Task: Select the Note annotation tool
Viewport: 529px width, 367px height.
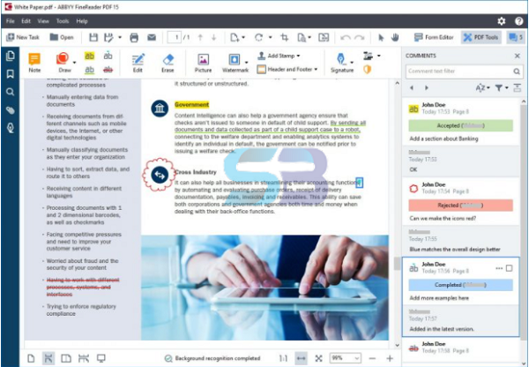Action: pyautogui.click(x=34, y=60)
